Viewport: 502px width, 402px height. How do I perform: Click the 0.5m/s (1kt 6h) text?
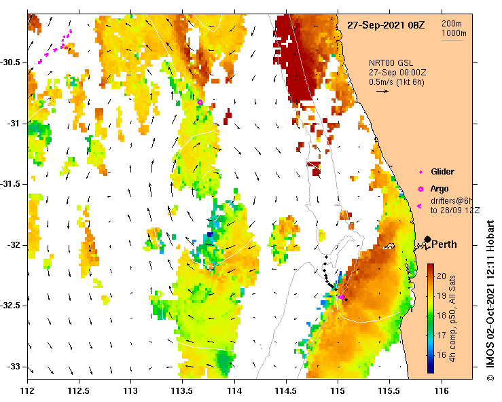tap(396, 82)
